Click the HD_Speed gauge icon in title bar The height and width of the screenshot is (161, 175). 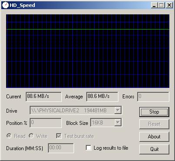tap(6, 5)
